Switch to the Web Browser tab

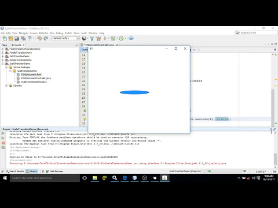pos(54,171)
